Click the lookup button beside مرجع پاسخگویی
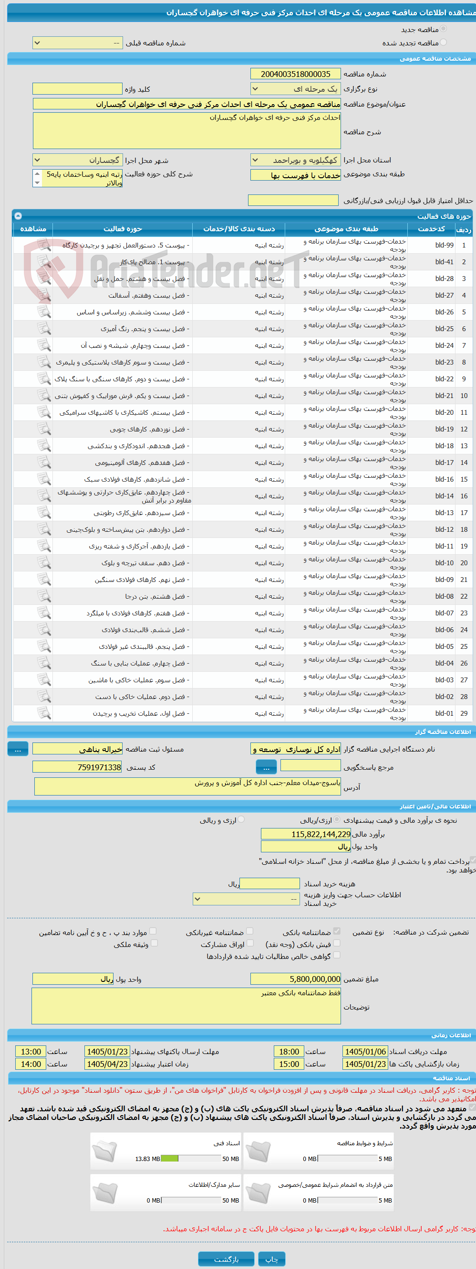 click(x=266, y=766)
